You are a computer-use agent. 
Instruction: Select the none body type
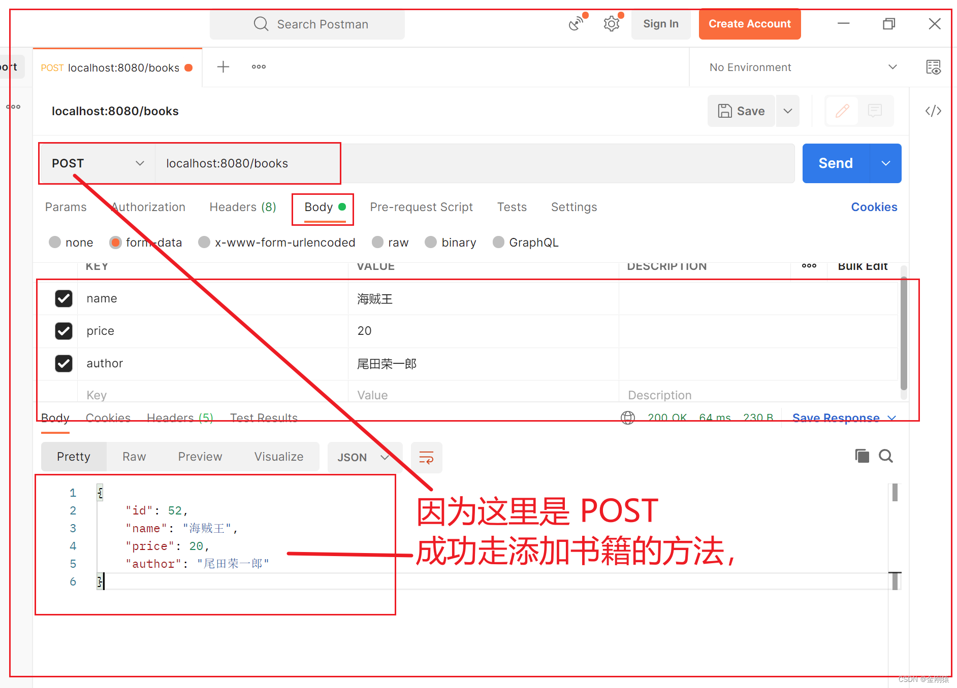(x=55, y=243)
